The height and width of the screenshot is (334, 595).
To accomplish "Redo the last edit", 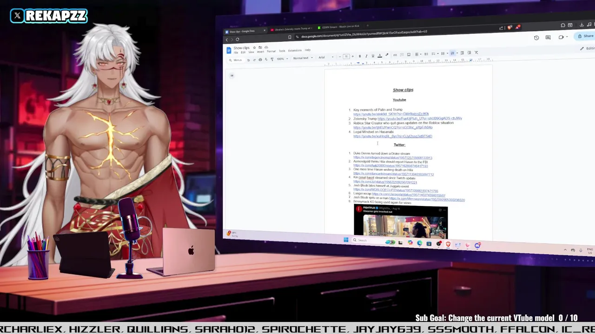I will pyautogui.click(x=254, y=60).
